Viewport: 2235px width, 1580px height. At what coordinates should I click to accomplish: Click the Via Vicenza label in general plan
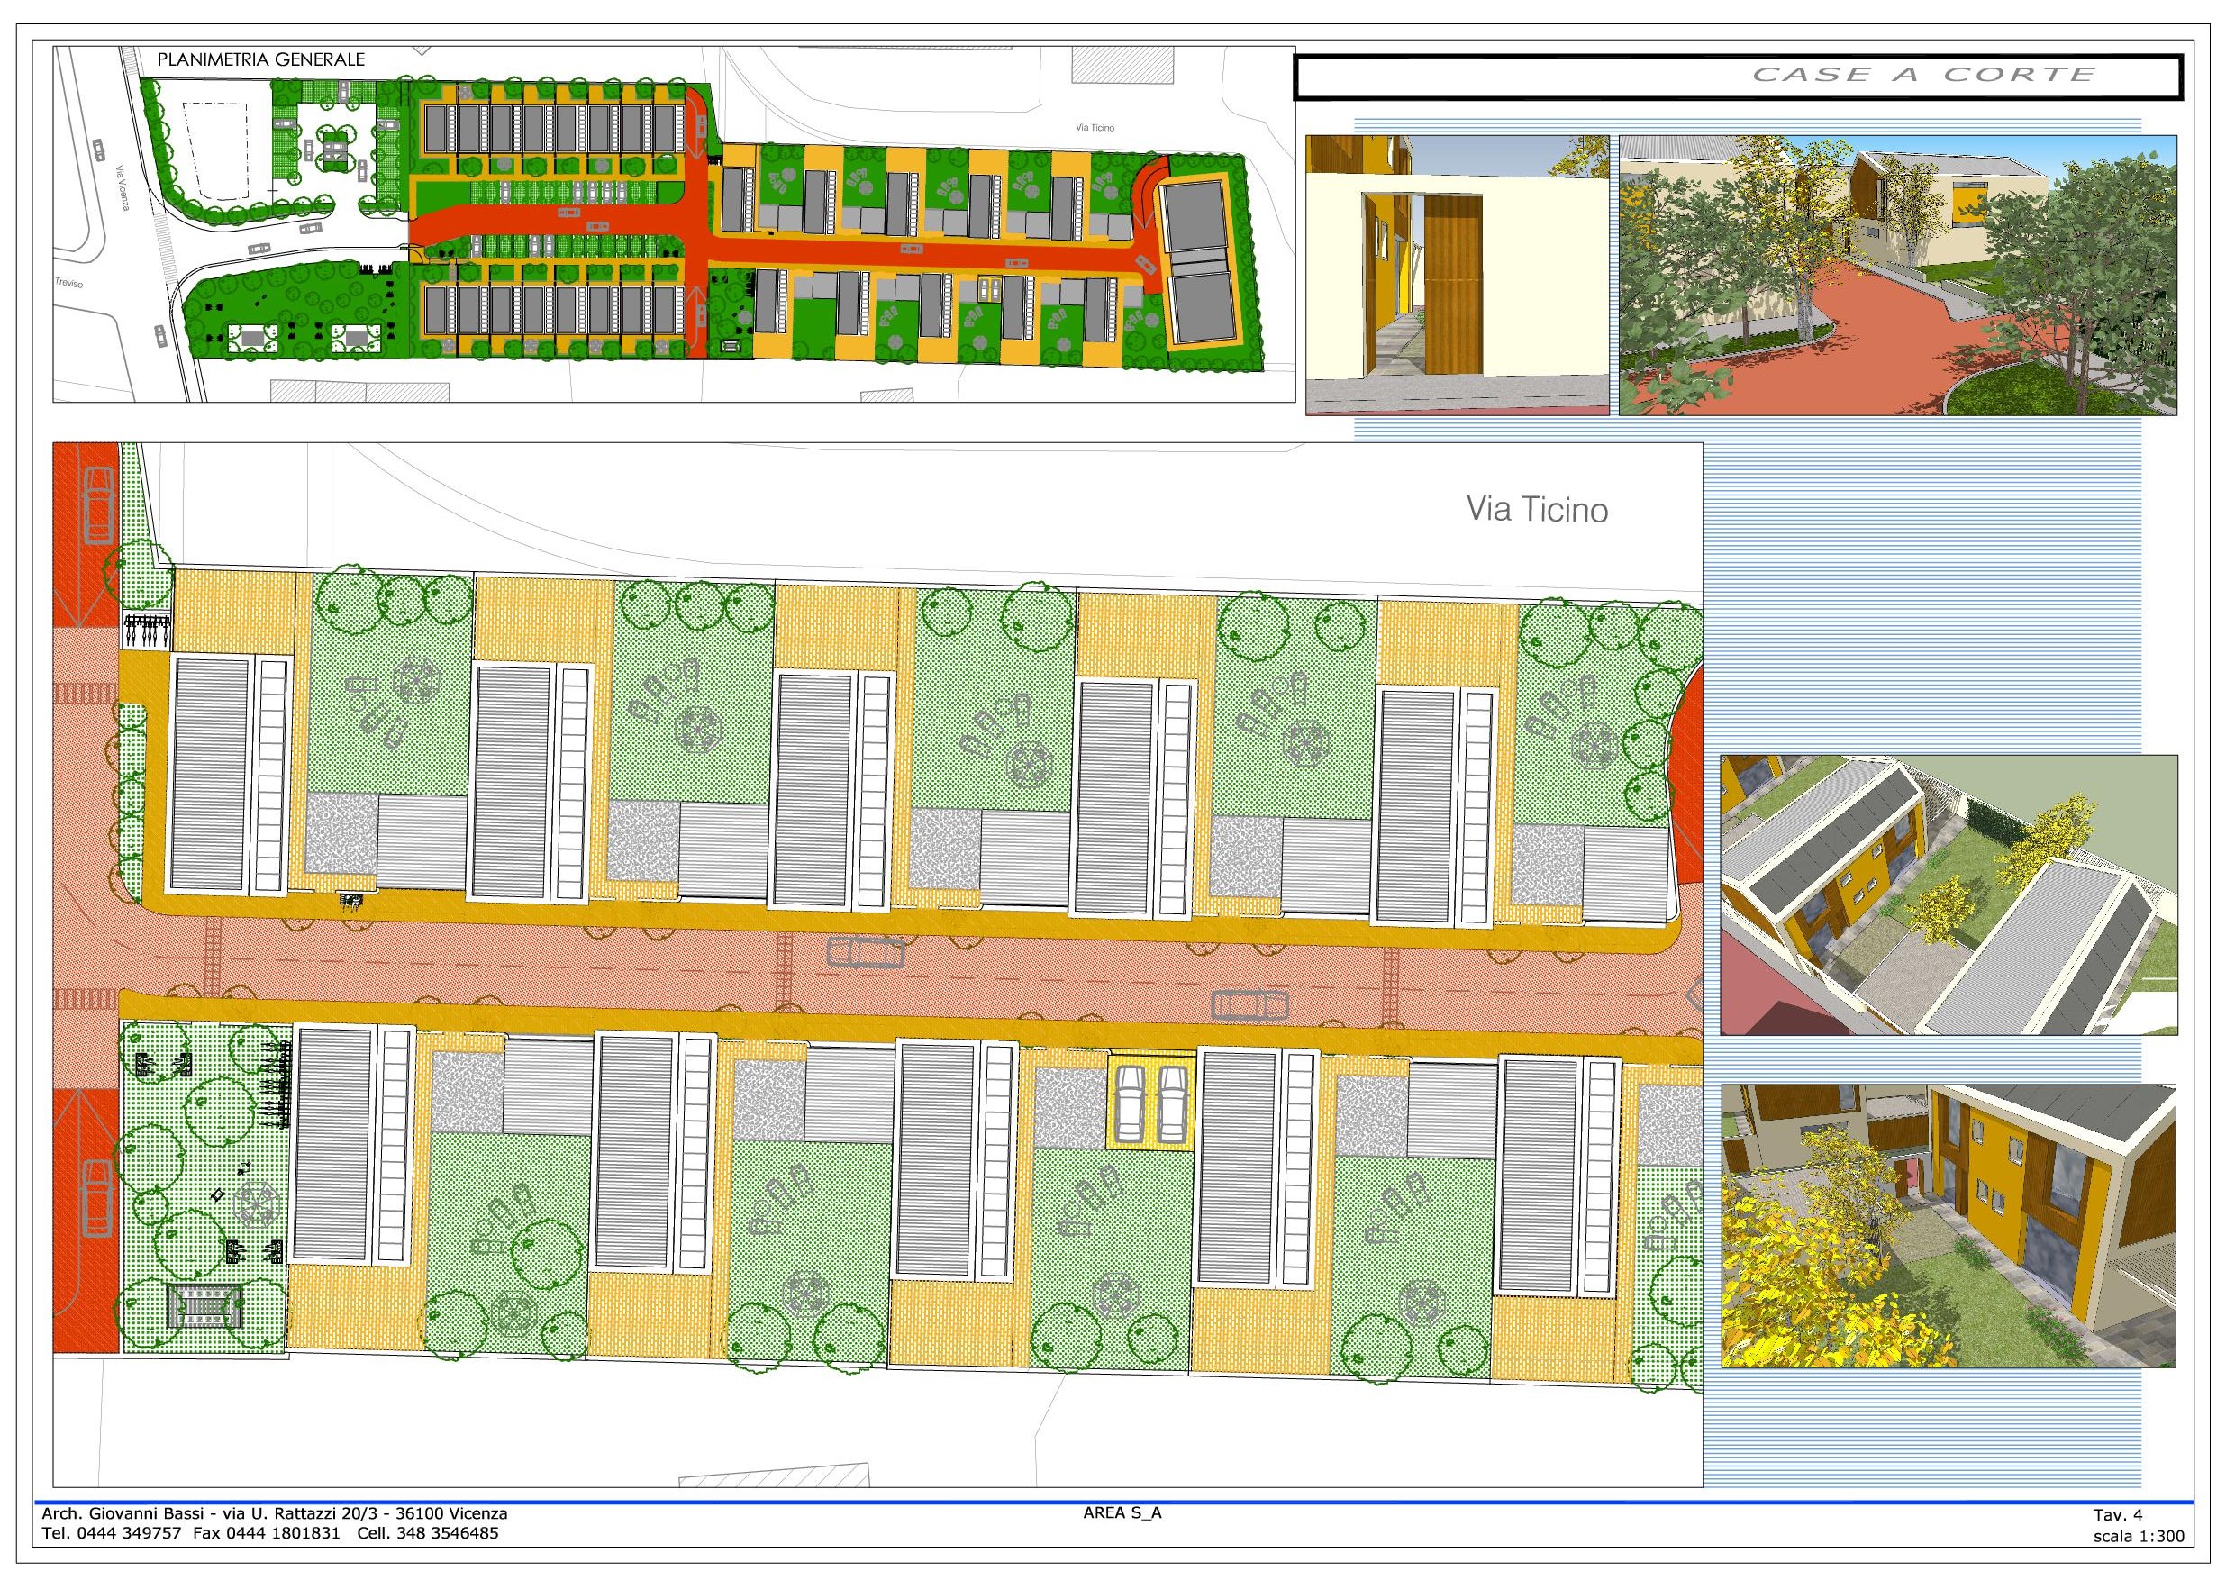point(123,186)
